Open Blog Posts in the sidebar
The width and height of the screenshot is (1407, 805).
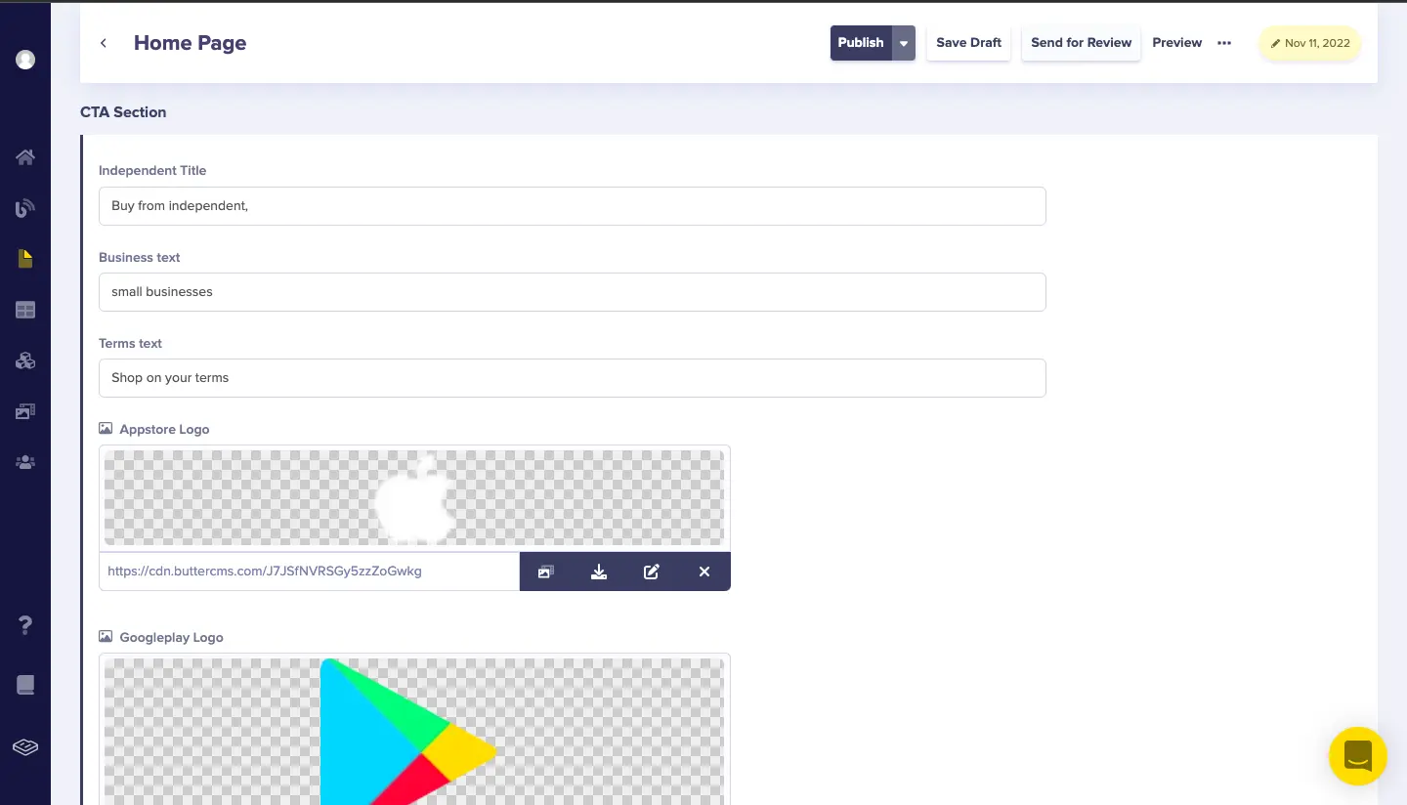point(25,207)
